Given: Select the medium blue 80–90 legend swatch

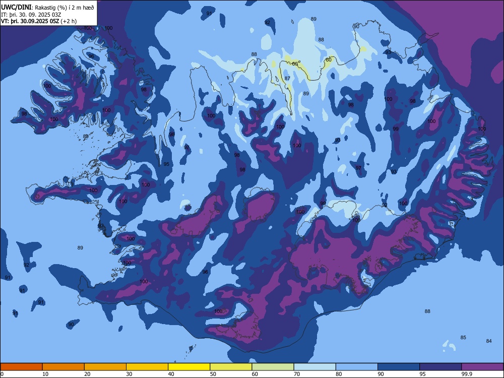Looking at the screenshot, I should point(357,367).
